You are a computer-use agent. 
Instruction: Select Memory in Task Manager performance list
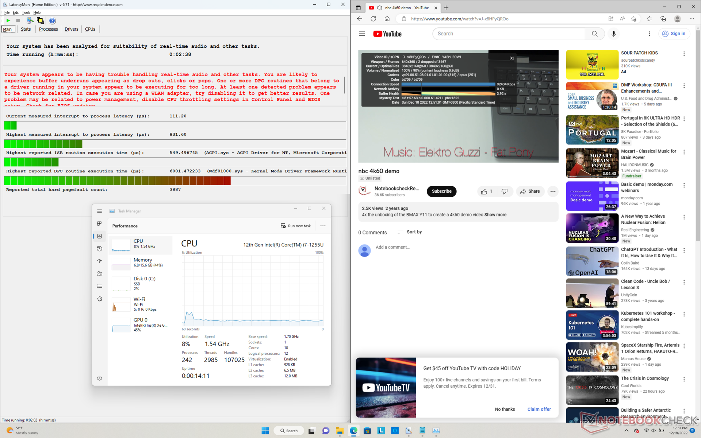(141, 262)
